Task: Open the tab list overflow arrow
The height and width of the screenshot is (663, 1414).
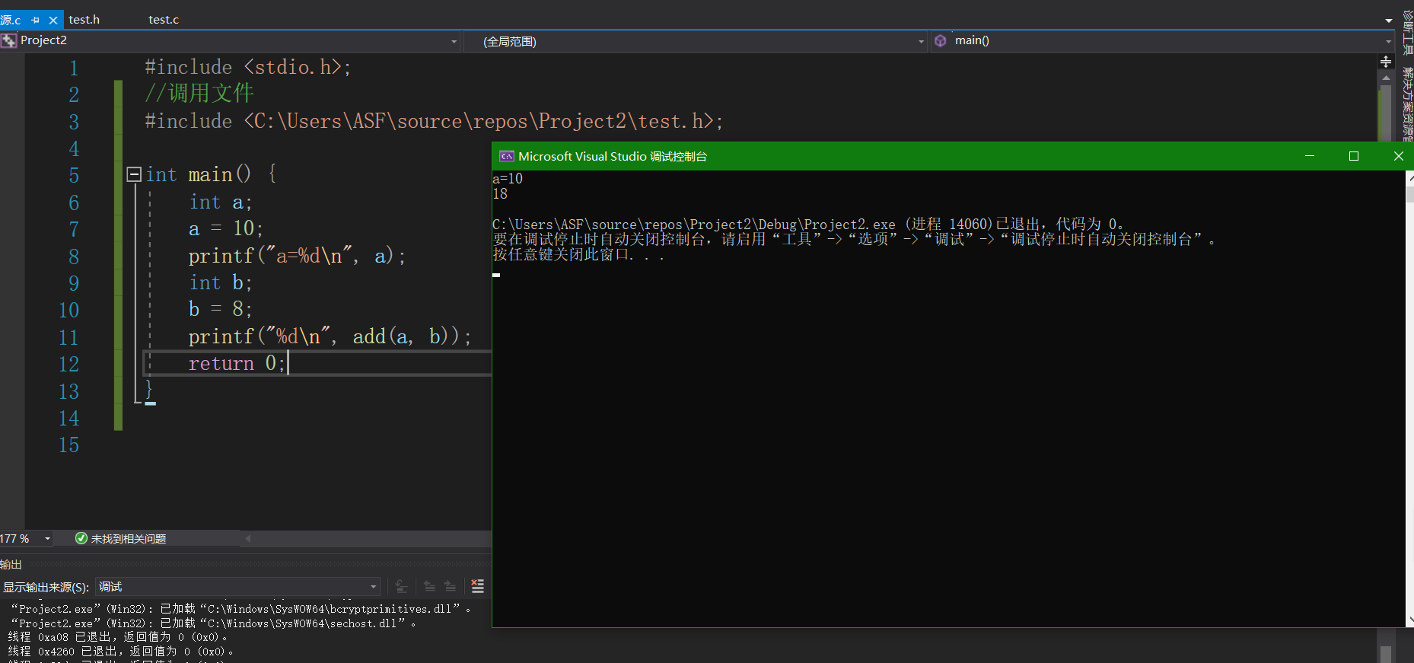Action: (x=1389, y=21)
